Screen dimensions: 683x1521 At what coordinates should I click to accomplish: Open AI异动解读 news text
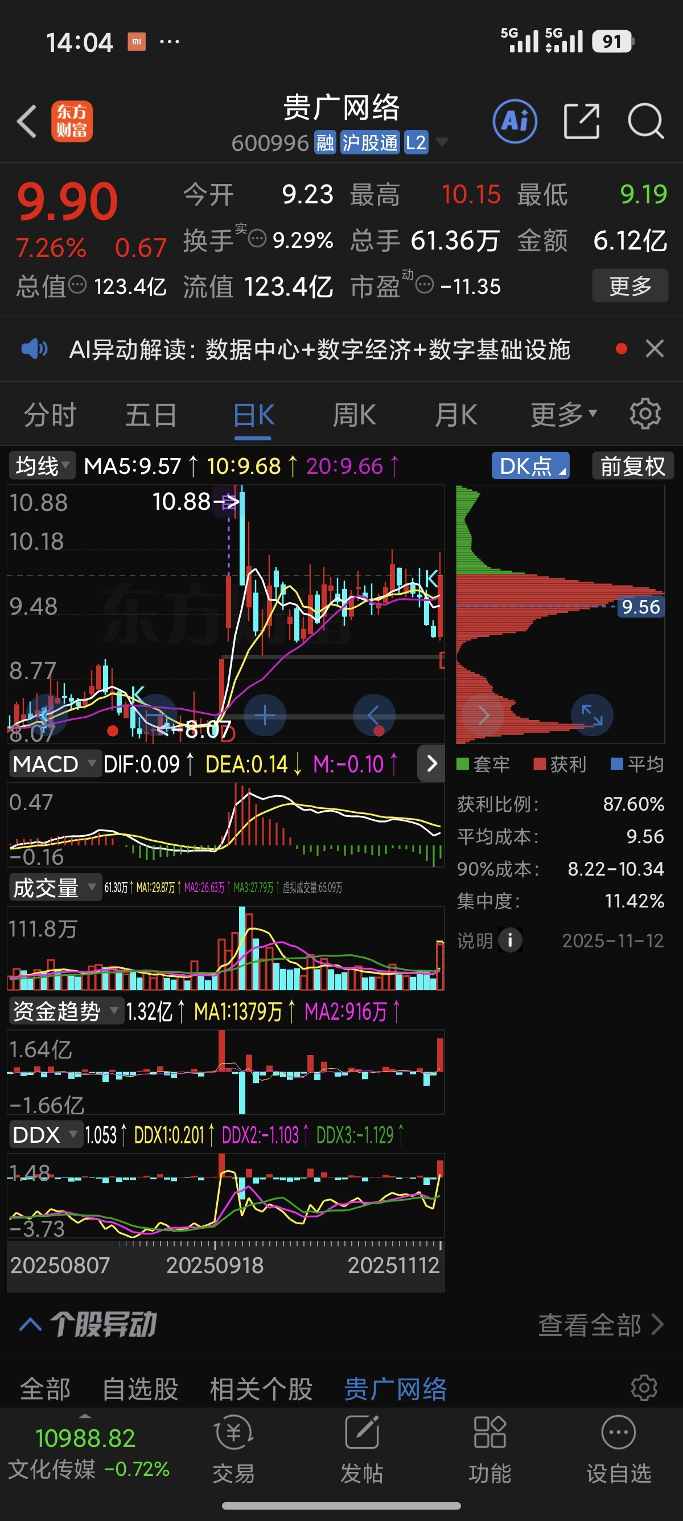tap(320, 349)
